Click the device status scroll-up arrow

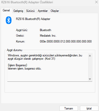pos(90,56)
